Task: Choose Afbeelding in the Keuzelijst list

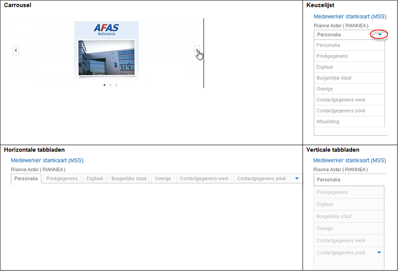Action: 349,121
